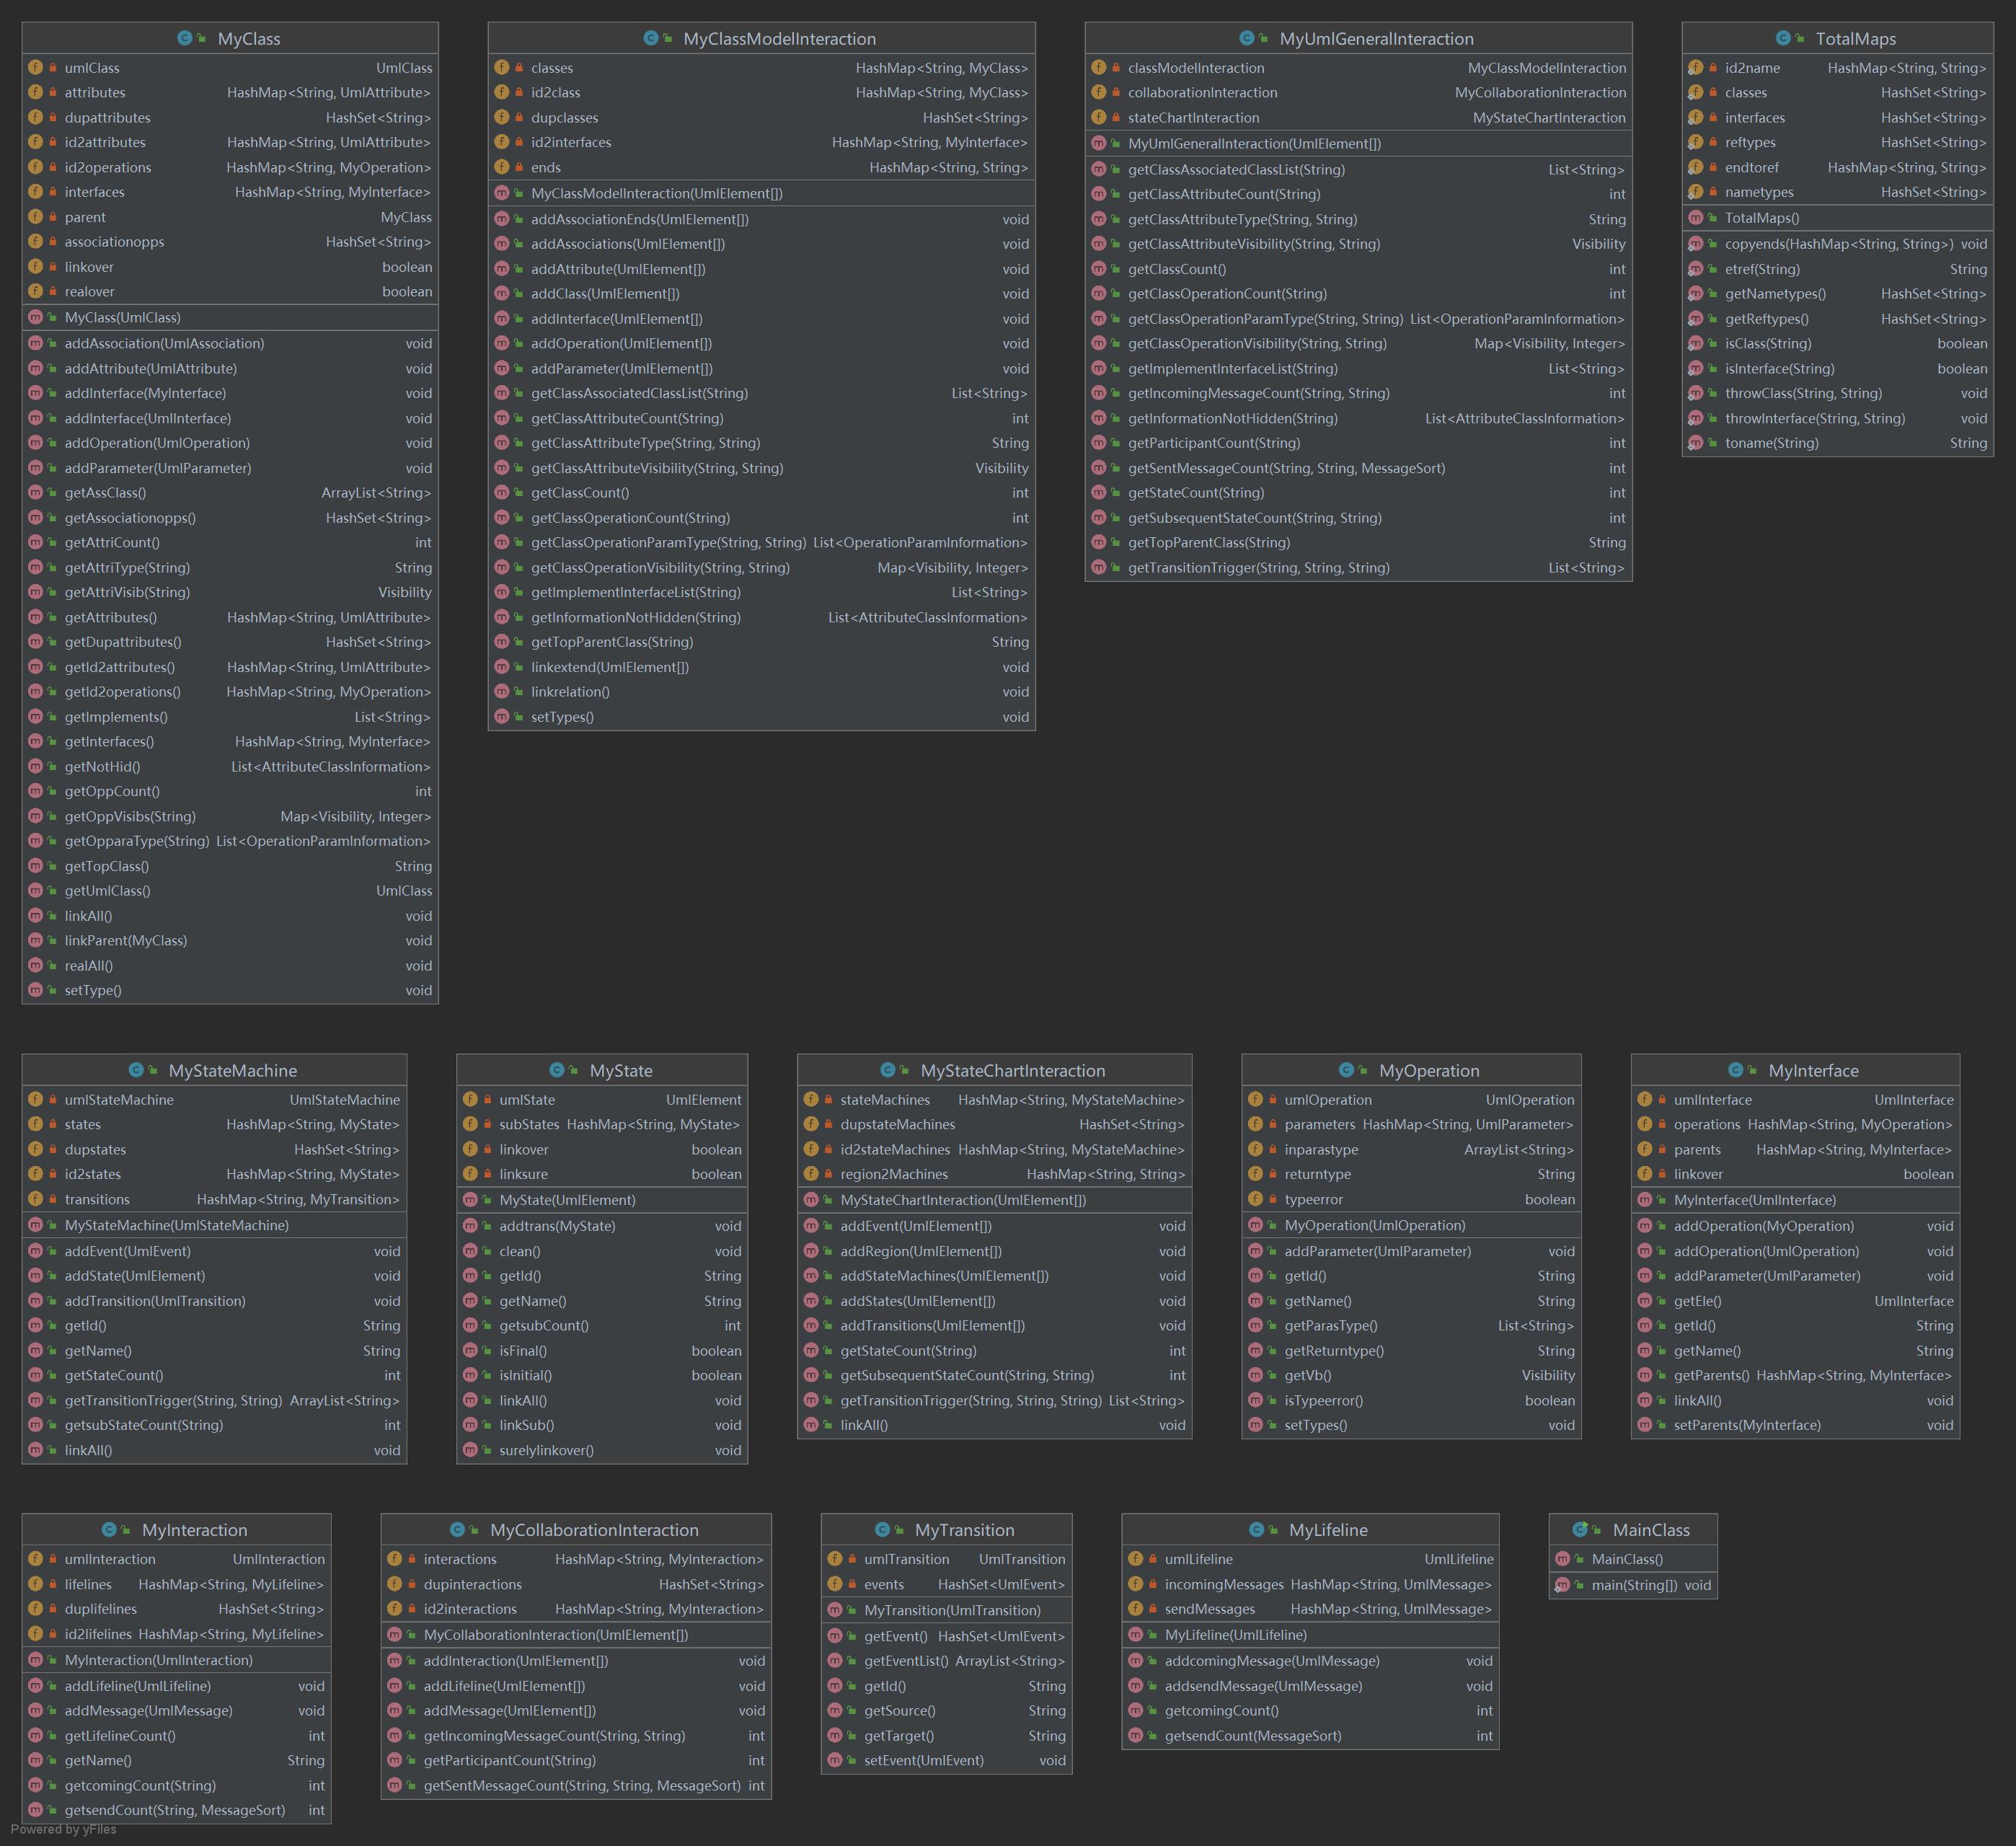Click the method icon next to surelylinkover()
Viewport: 2016px width, 1846px height.
[470, 1450]
